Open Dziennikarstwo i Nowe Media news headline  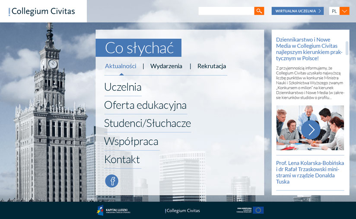309,49
